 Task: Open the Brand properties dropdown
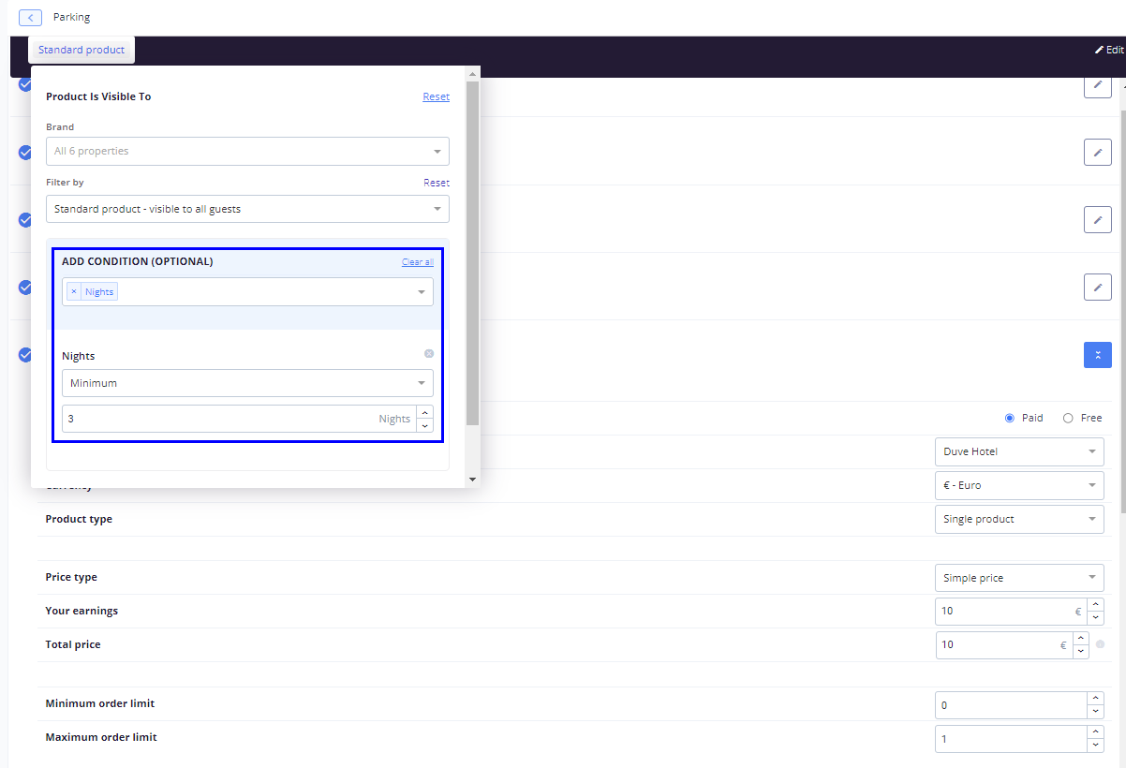click(x=247, y=152)
